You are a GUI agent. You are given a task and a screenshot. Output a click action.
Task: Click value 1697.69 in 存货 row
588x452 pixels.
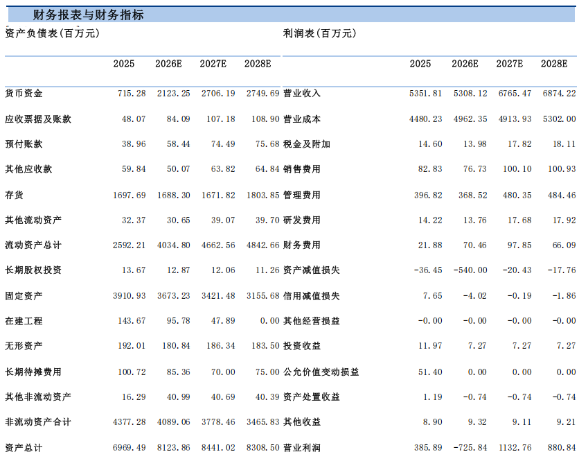[x=130, y=195]
